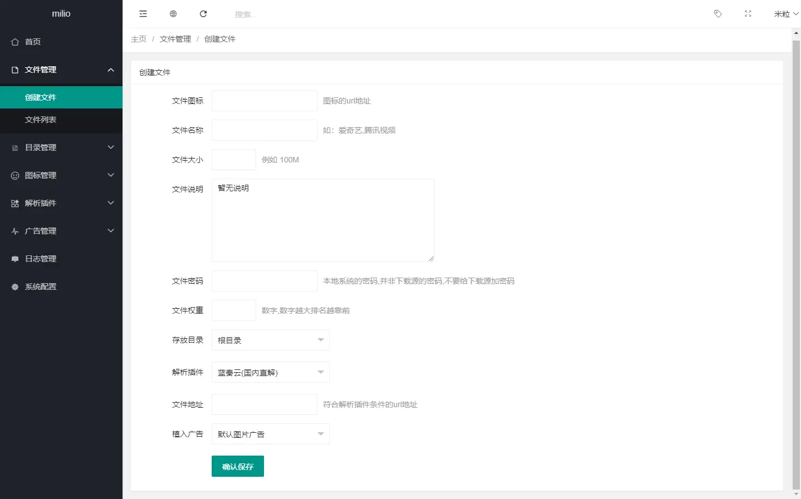The height and width of the screenshot is (499, 801).
Task: Click the 系统配置 settings gear icon
Action: [14, 286]
